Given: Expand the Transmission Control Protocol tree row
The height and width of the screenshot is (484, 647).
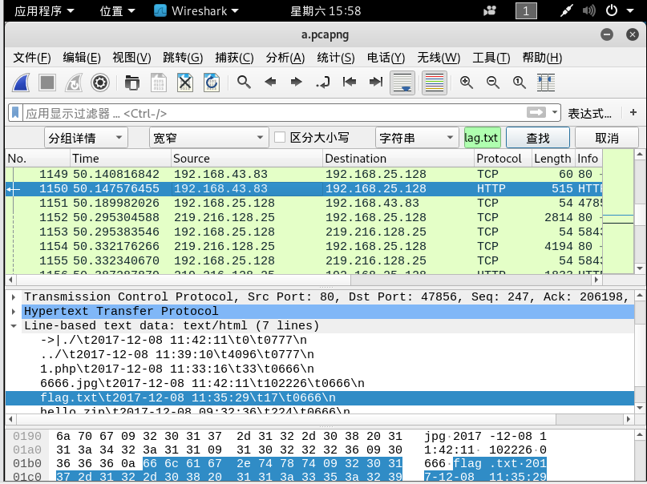Looking at the screenshot, I should click(14, 296).
